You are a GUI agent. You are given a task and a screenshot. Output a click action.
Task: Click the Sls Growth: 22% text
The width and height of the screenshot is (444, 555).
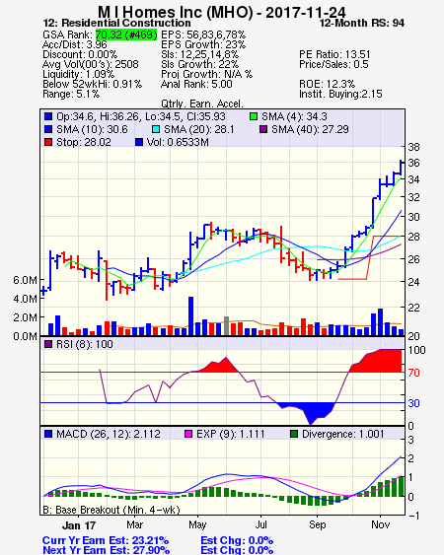tap(199, 64)
